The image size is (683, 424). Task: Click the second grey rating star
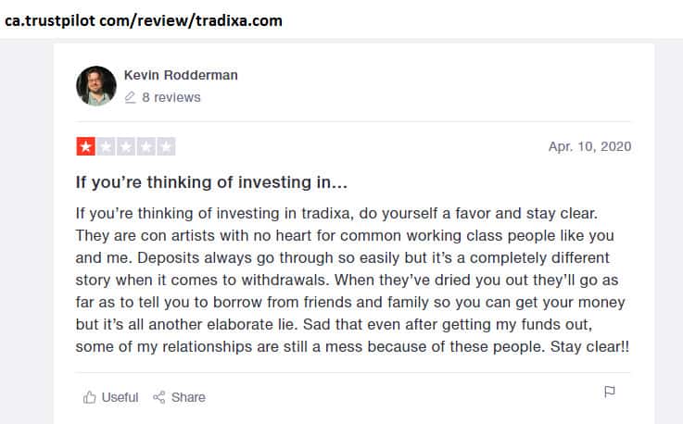point(106,146)
